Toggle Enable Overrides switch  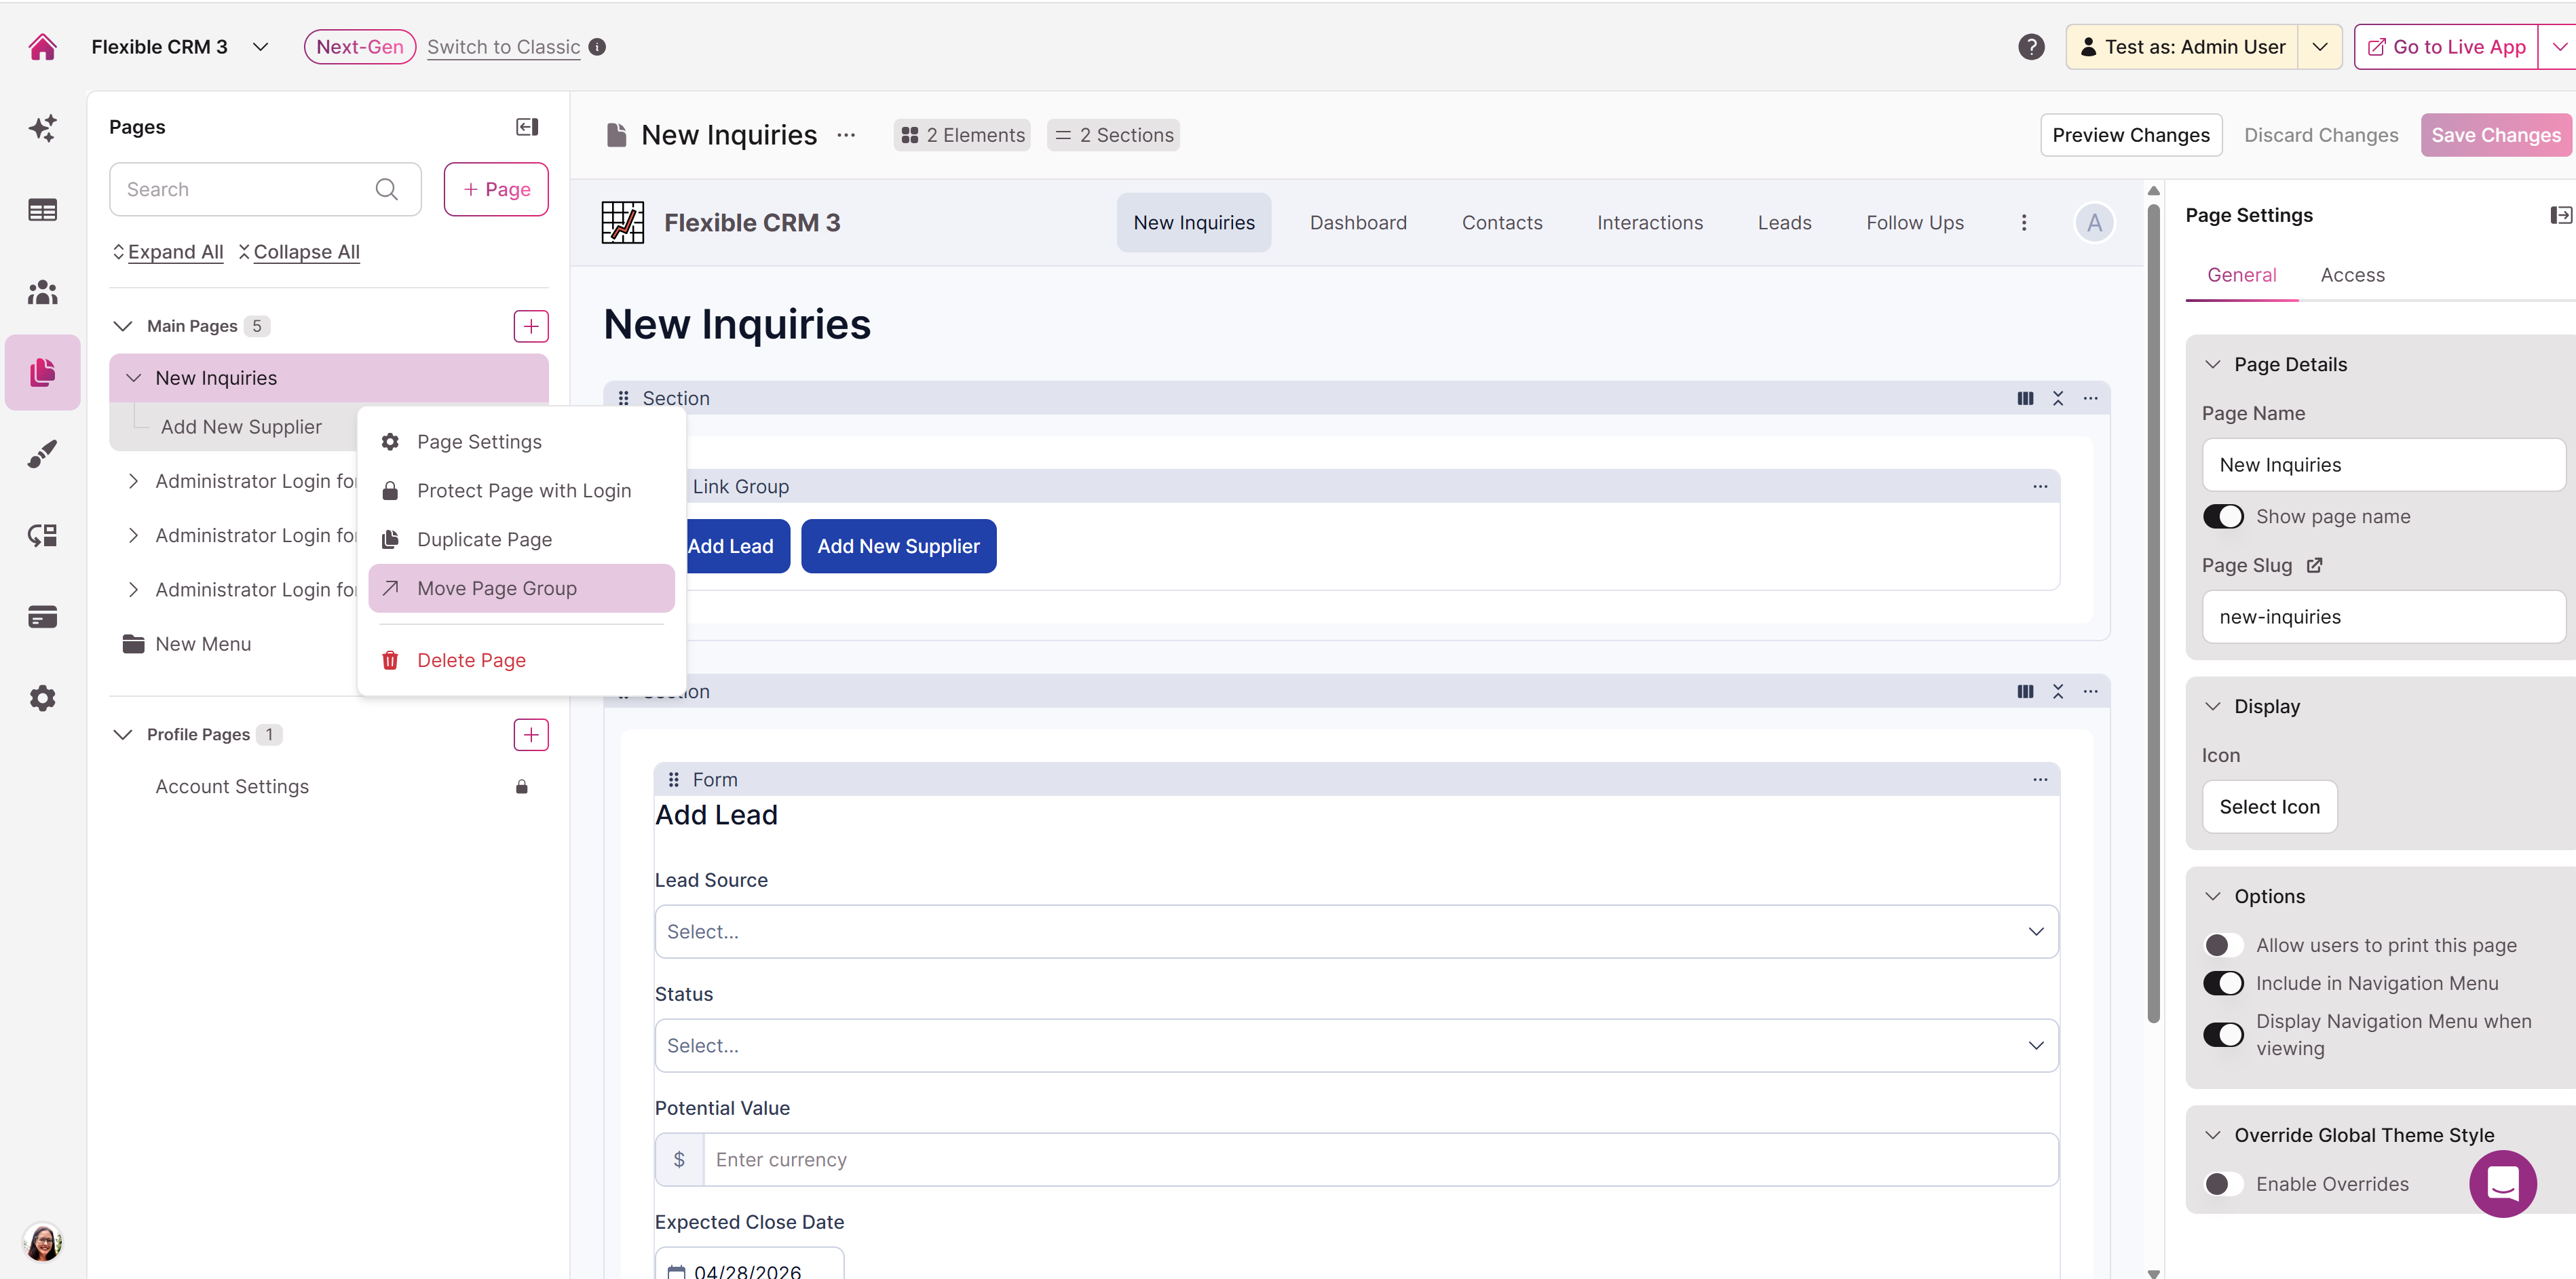tap(2223, 1184)
